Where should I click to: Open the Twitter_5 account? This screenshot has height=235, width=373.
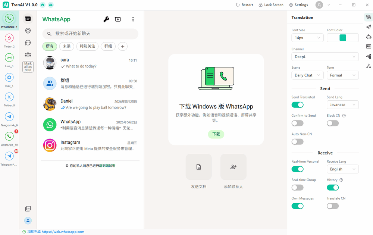click(9, 100)
